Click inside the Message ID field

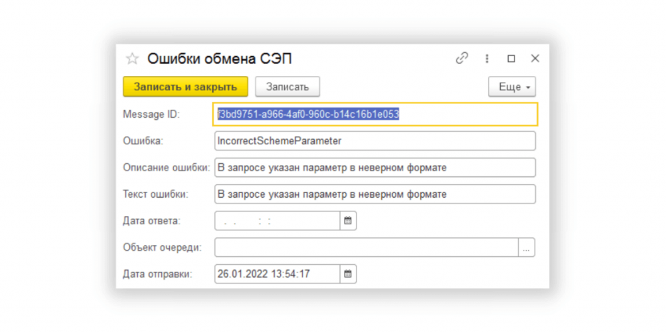[375, 114]
